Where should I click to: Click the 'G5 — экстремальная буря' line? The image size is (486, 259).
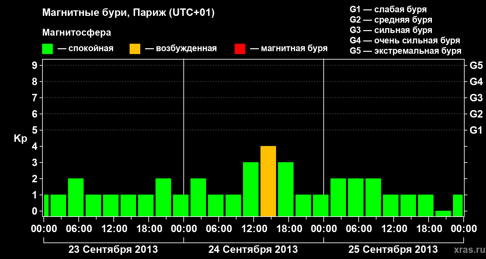coord(405,51)
